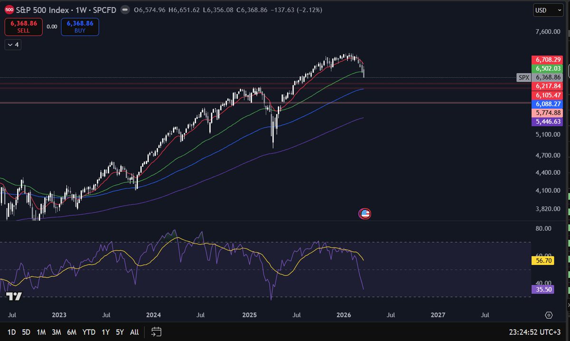Select the 3M time range
This screenshot has width=570, height=341.
(x=57, y=332)
